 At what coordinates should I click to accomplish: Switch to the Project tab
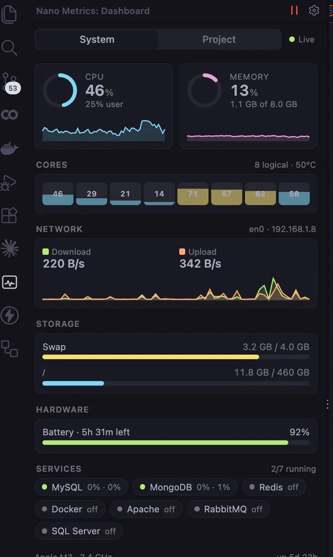coord(219,40)
